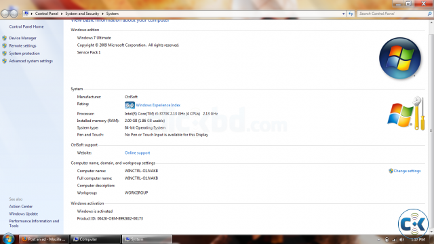The width and height of the screenshot is (434, 244).
Task: Open System protection
Action: (24, 54)
